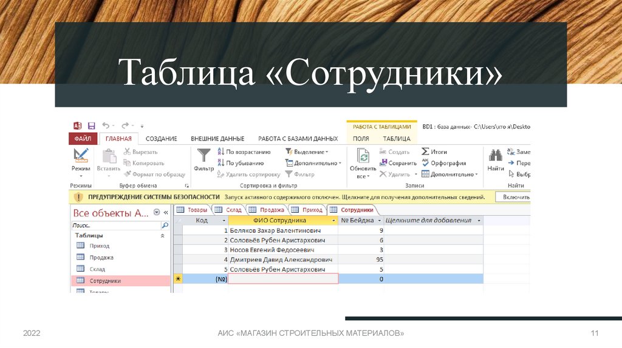Click the Вырезать scissors command

[140, 152]
